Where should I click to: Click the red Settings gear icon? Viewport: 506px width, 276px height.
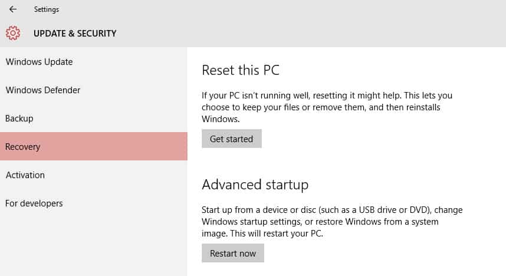(13, 33)
